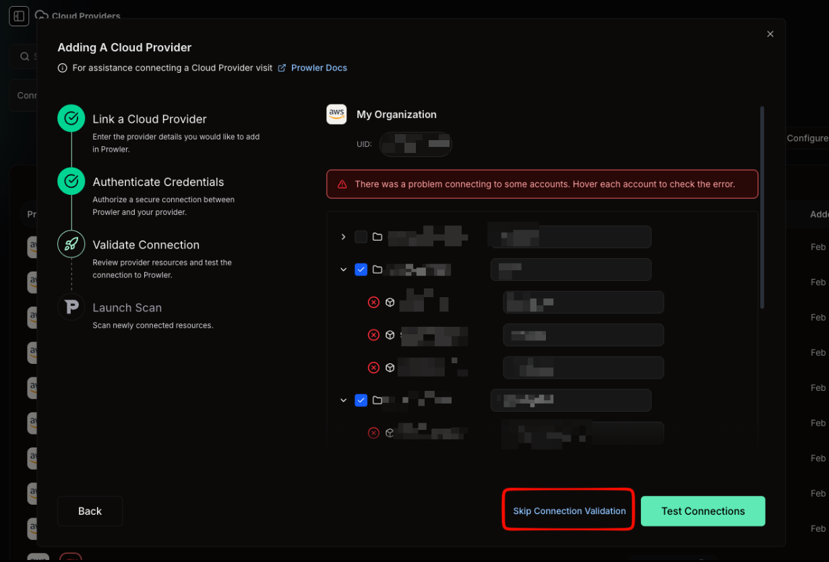Click the green check on Authenticate Credentials step

point(71,181)
